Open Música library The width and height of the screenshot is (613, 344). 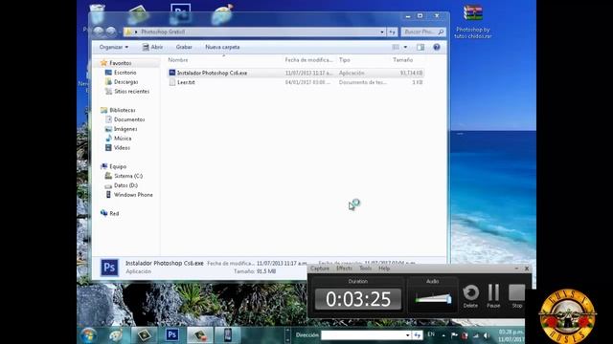click(x=123, y=138)
